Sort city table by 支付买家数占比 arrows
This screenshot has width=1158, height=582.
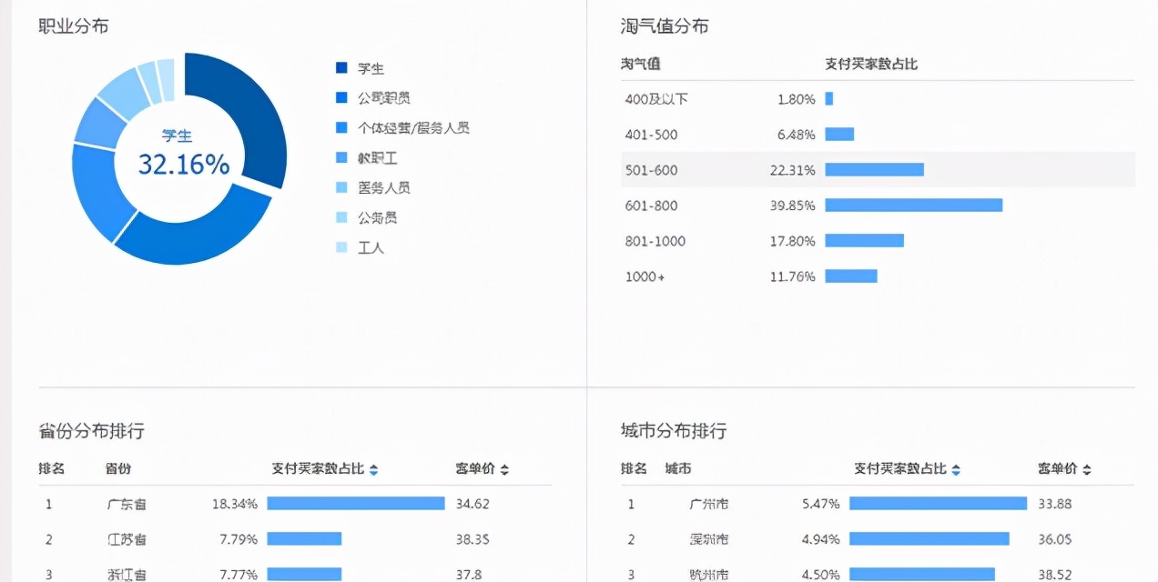click(x=956, y=469)
